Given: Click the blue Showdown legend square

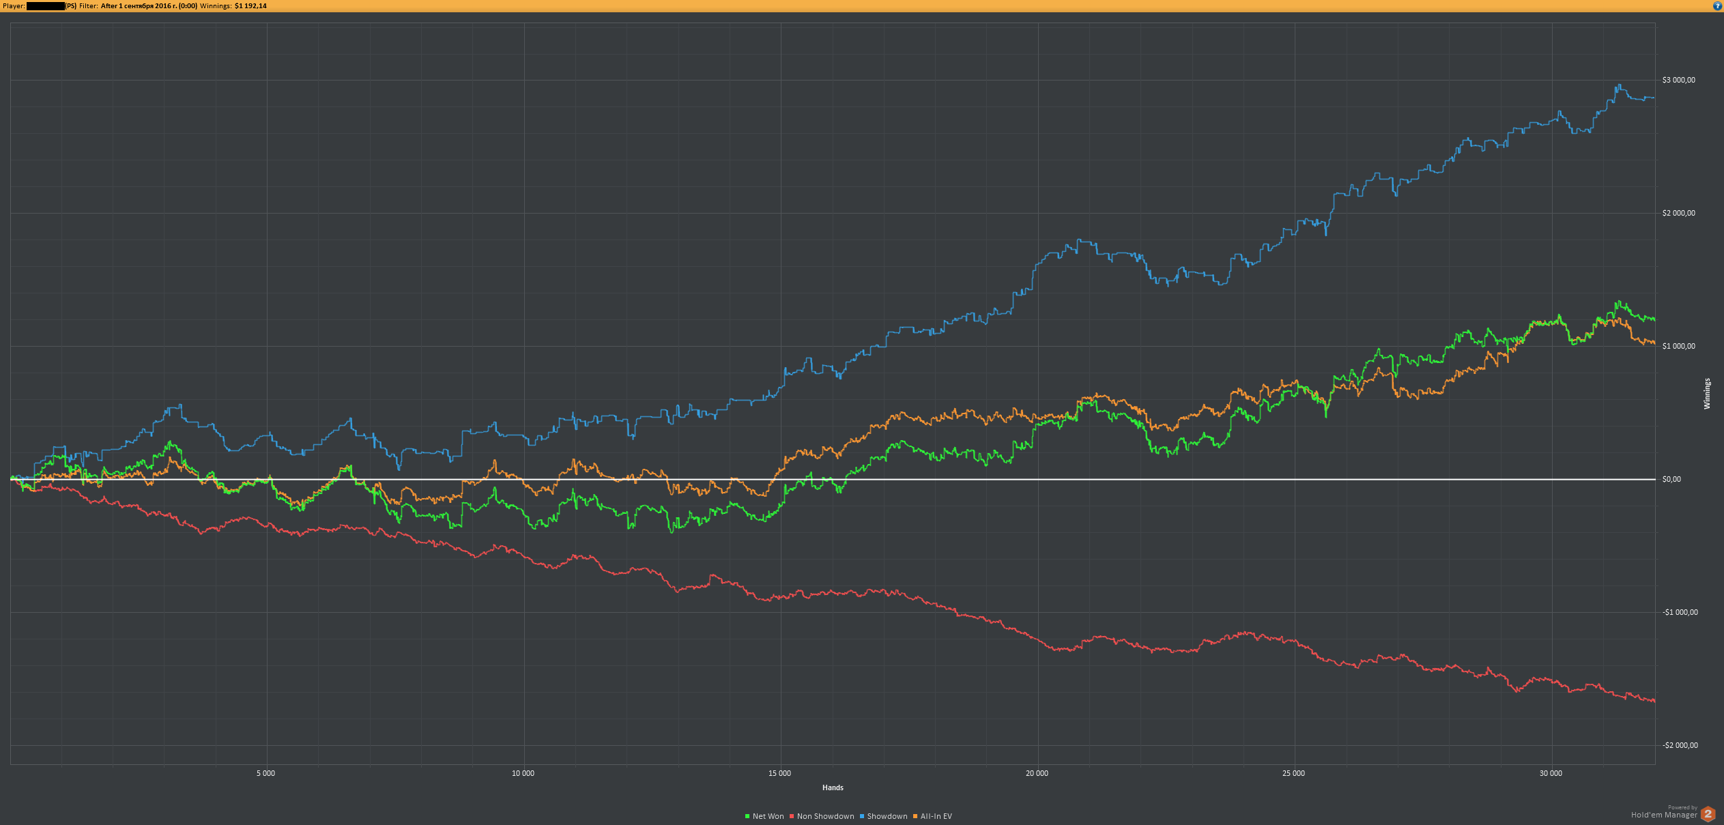Looking at the screenshot, I should (x=862, y=816).
